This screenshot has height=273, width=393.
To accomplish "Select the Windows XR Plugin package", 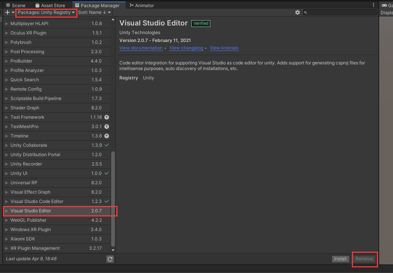I will click(x=57, y=230).
